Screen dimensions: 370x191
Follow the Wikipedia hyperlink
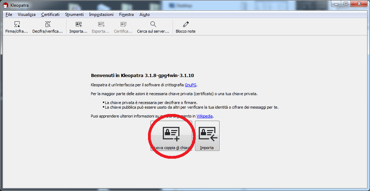[205, 116]
